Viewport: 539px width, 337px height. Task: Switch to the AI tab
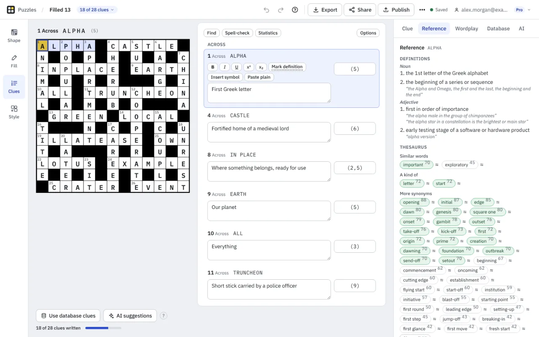(x=521, y=29)
